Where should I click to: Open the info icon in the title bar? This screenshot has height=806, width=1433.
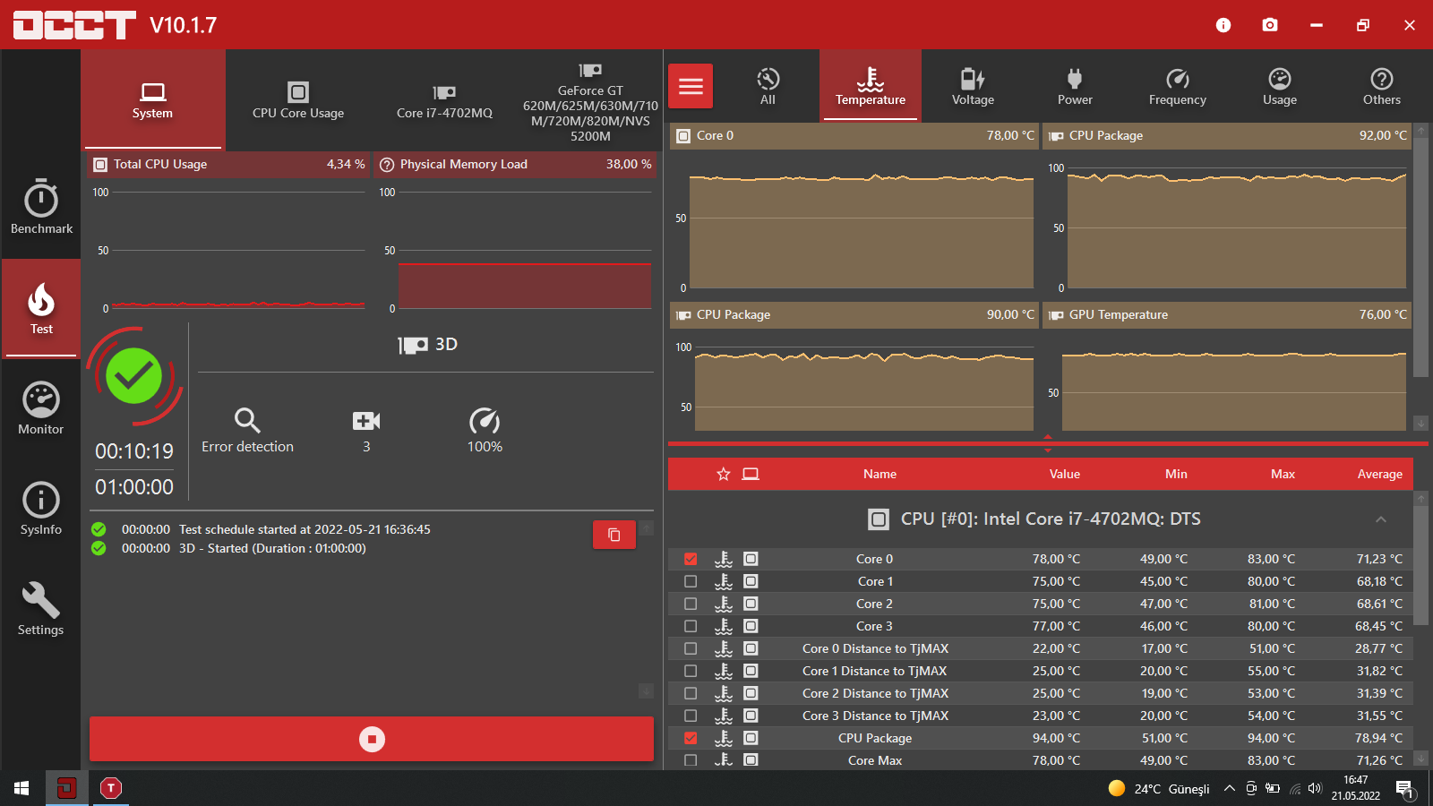1223,25
